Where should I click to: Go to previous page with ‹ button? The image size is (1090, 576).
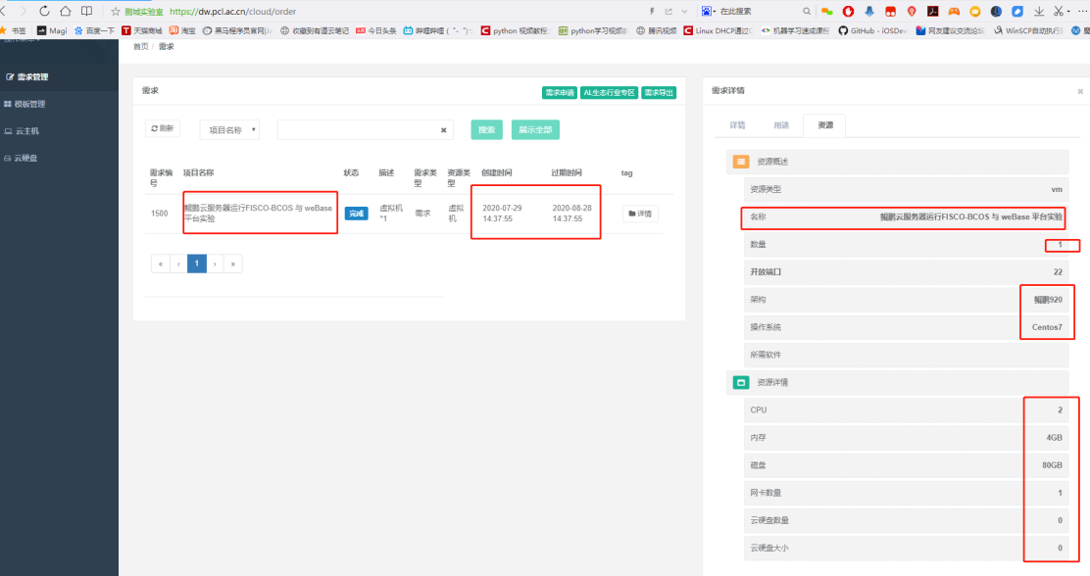click(x=178, y=264)
